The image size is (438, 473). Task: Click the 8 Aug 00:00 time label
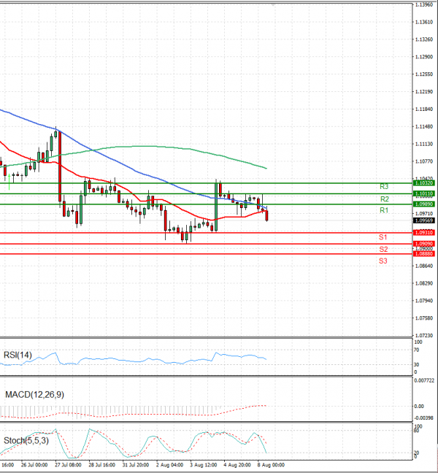coord(271,465)
